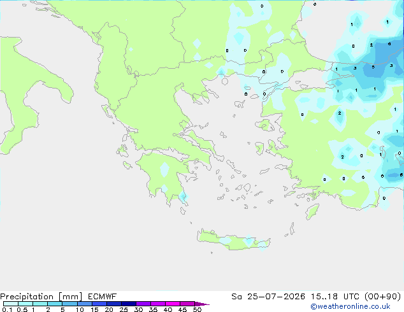This screenshot has height=312, width=404.
Task: Click the '10' legend scale label
Action: pyautogui.click(x=80, y=309)
